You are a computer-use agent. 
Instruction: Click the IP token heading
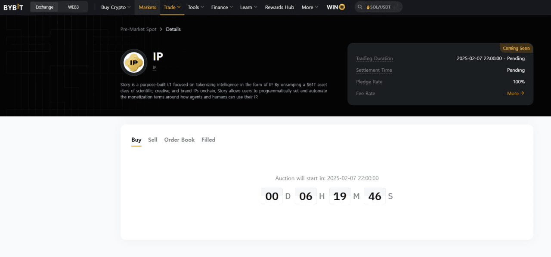click(x=158, y=57)
